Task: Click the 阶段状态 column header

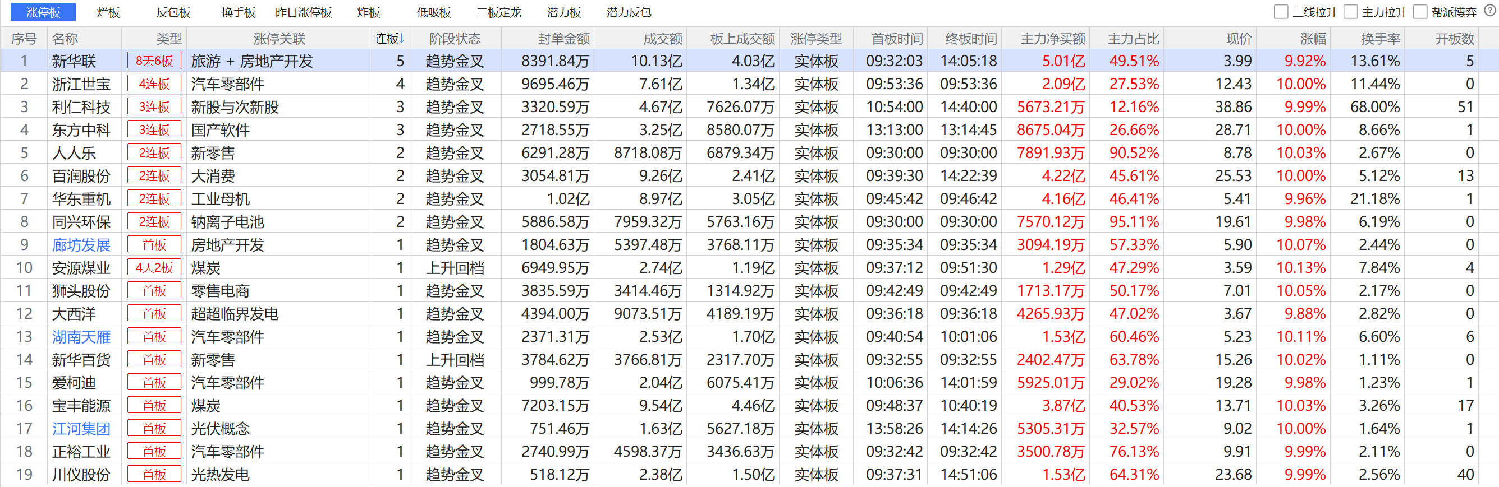Action: click(455, 39)
